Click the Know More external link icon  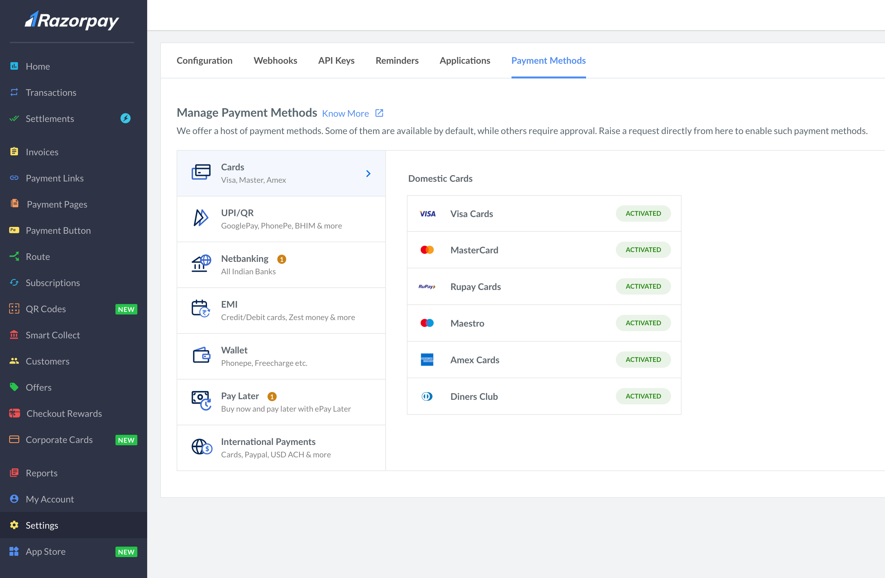pos(379,113)
